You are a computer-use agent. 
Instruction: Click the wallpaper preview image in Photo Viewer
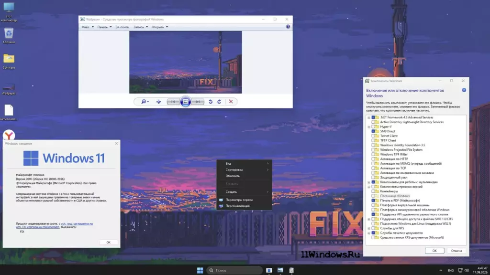pyautogui.click(x=186, y=62)
